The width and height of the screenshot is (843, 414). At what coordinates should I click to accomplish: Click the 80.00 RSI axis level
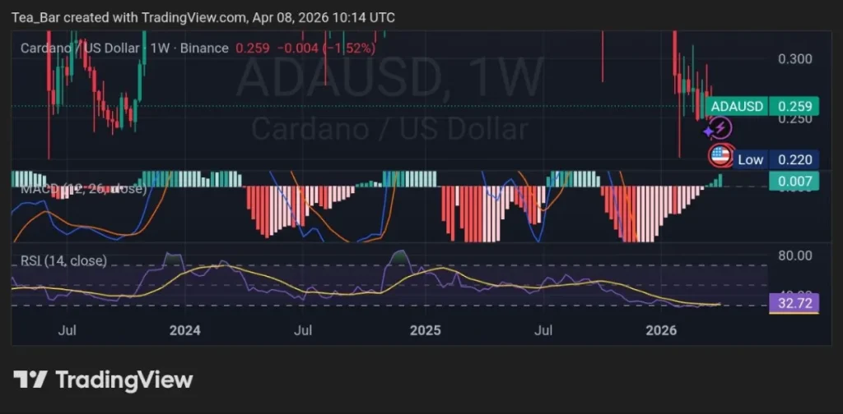tap(794, 255)
